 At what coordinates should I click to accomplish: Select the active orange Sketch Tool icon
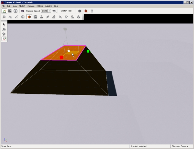point(29,17)
